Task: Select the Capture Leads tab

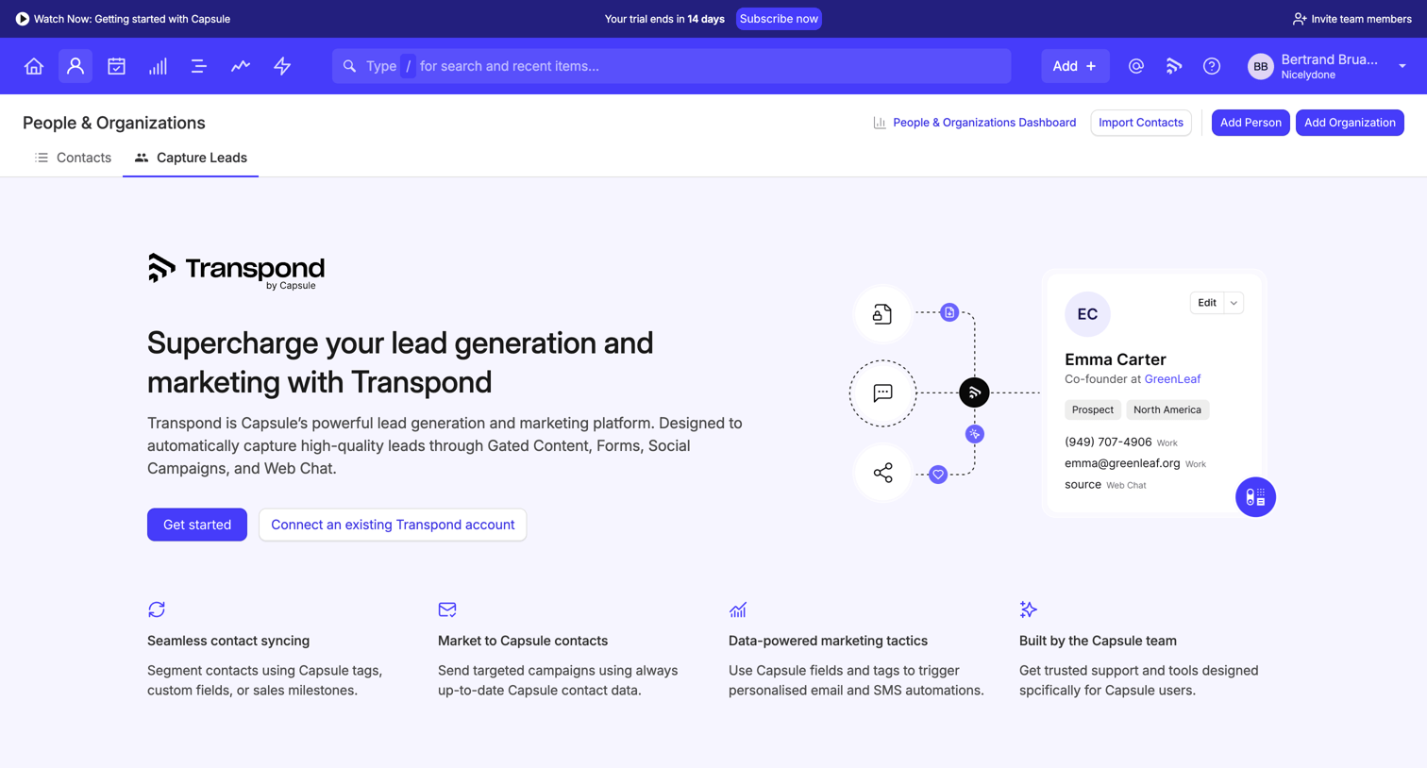Action: pos(191,158)
